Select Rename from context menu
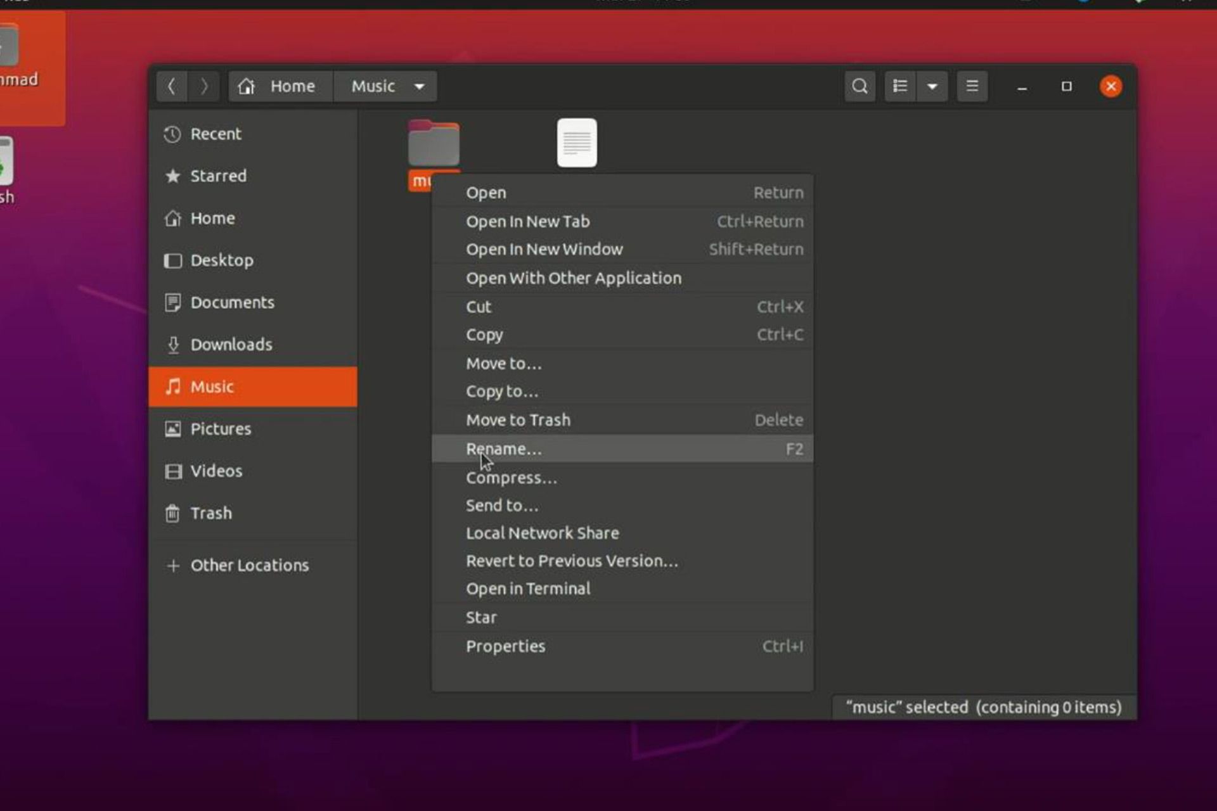 pyautogui.click(x=503, y=449)
